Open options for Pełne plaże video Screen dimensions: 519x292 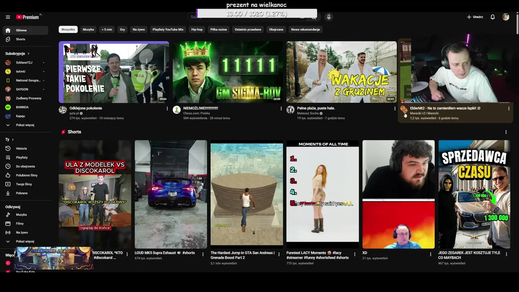[395, 109]
